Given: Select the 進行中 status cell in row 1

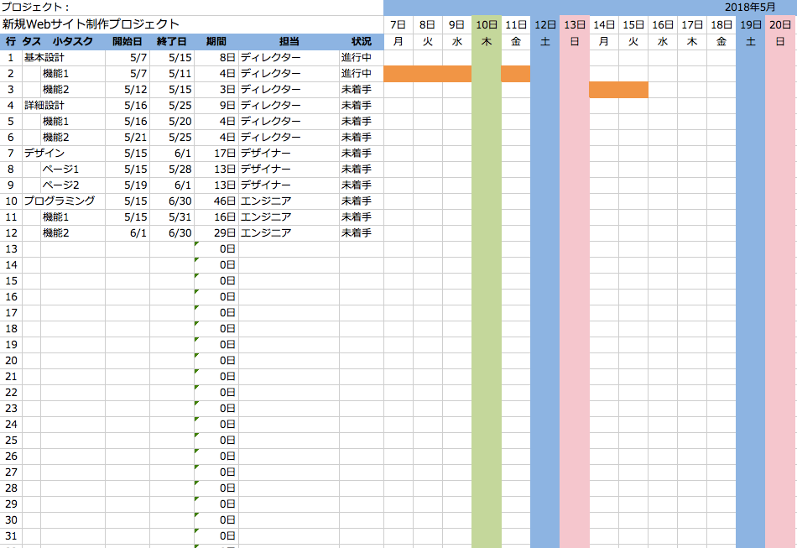Looking at the screenshot, I should coord(357,58).
